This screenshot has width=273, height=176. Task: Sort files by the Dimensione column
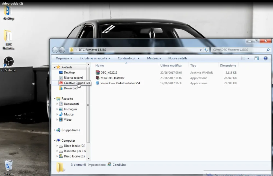(x=228, y=65)
